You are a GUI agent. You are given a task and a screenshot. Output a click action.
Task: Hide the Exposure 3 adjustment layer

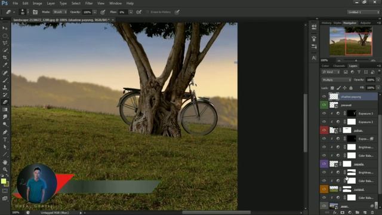(x=324, y=113)
